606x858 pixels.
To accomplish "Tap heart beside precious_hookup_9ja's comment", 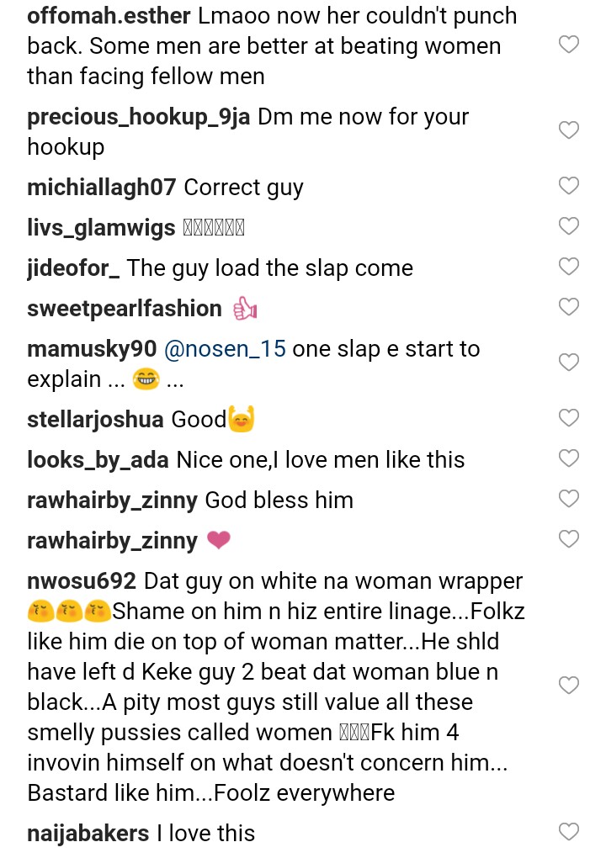I will (569, 130).
